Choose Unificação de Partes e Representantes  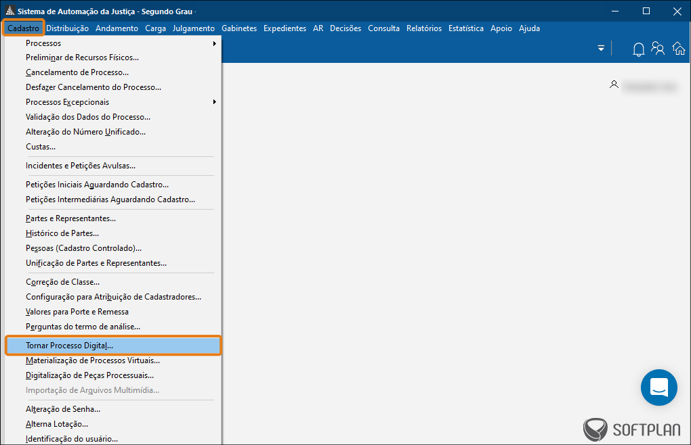113,263
